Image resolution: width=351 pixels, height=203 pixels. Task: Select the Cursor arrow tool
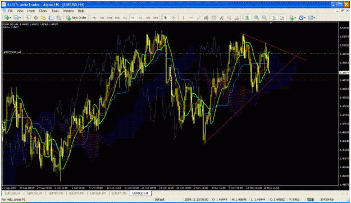pos(166,17)
